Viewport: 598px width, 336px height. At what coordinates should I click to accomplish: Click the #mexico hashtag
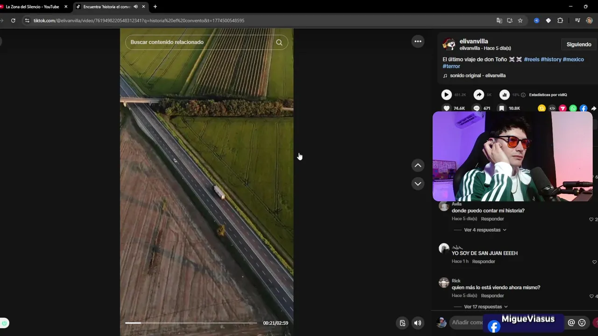pos(573,59)
